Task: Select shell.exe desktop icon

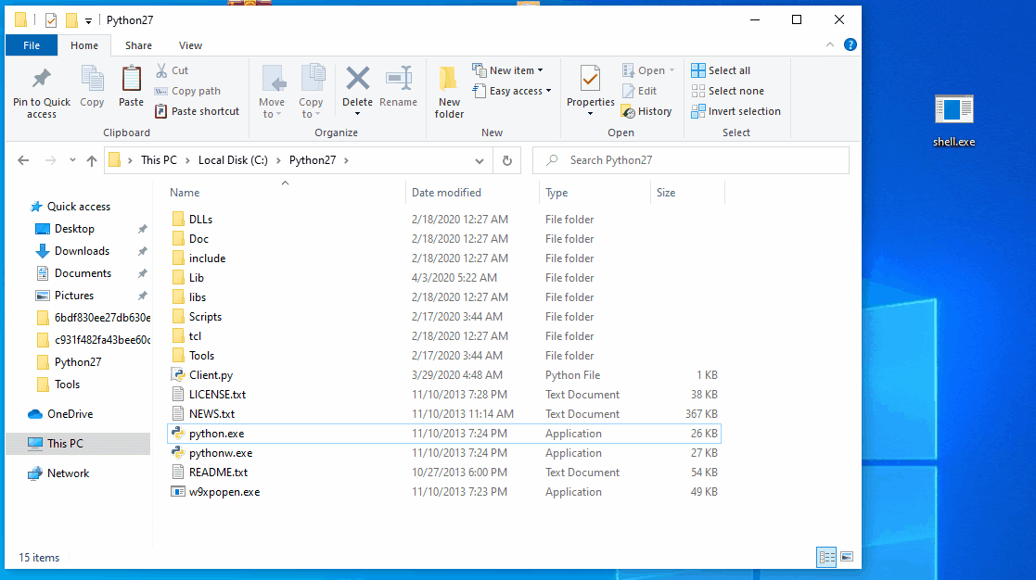Action: pos(953,120)
